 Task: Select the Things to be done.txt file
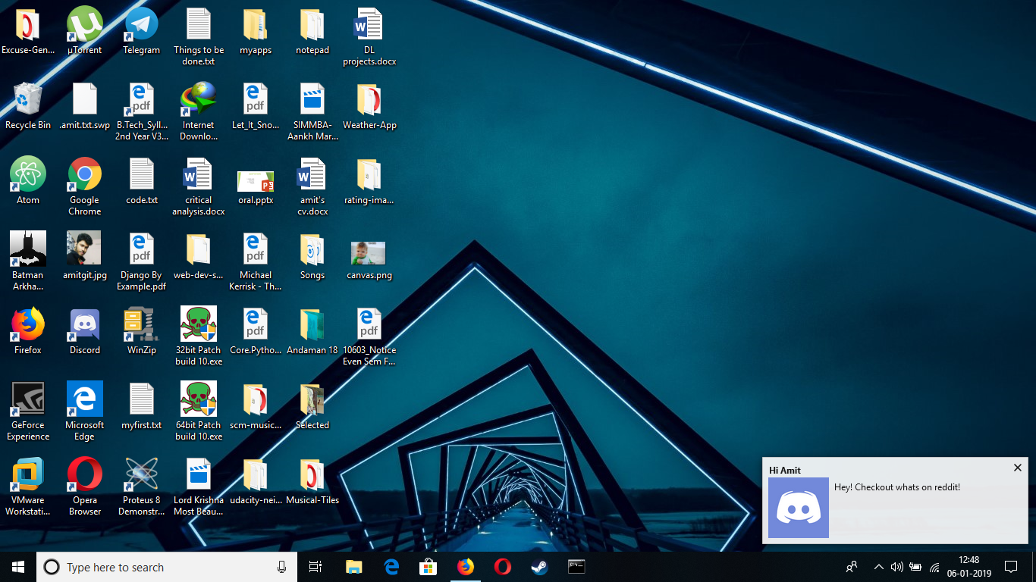(199, 37)
